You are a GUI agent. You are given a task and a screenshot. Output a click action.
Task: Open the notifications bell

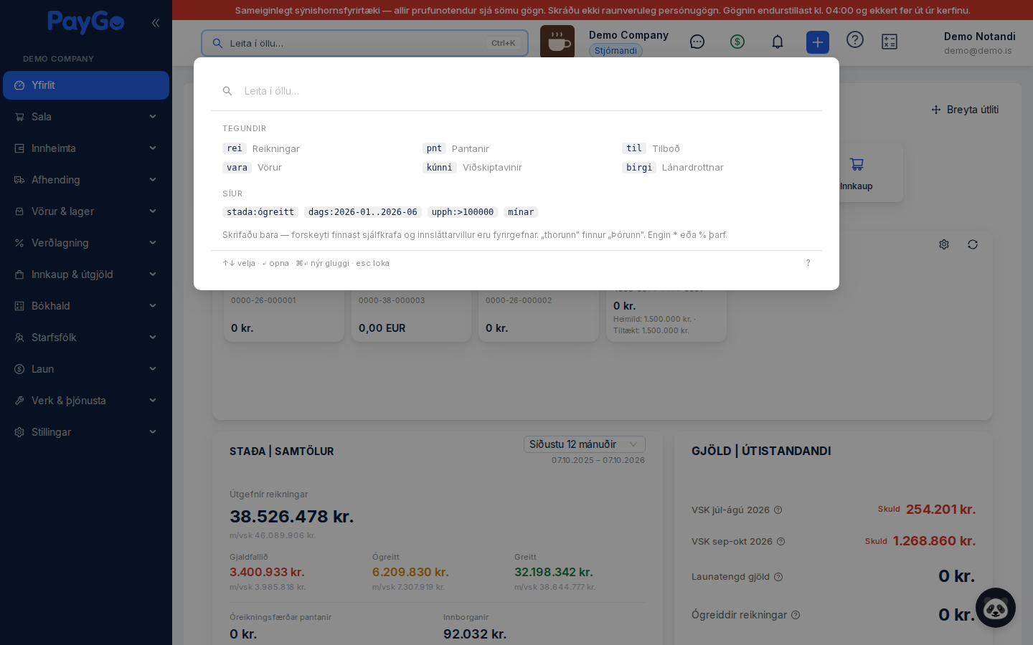pos(778,42)
